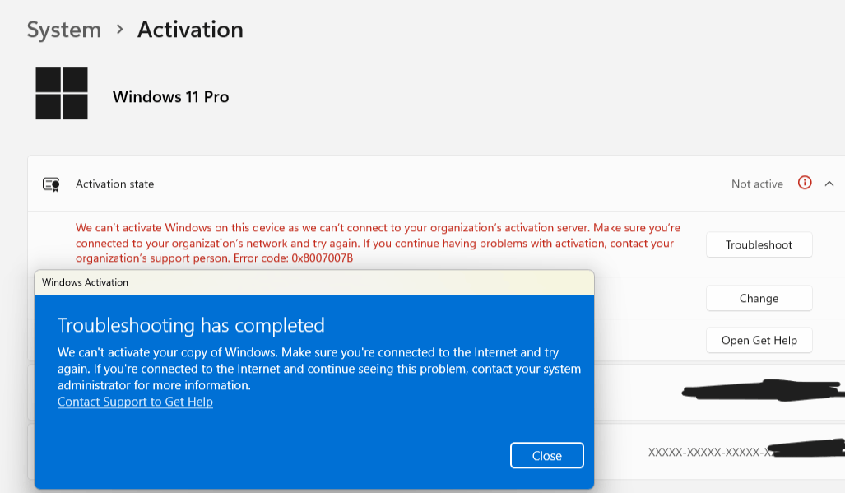The height and width of the screenshot is (493, 845).
Task: Click the breadcrumb separator chevron after System
Action: [x=119, y=29]
